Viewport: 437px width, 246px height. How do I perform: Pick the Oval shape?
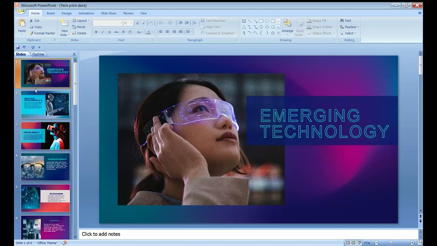(x=267, y=21)
